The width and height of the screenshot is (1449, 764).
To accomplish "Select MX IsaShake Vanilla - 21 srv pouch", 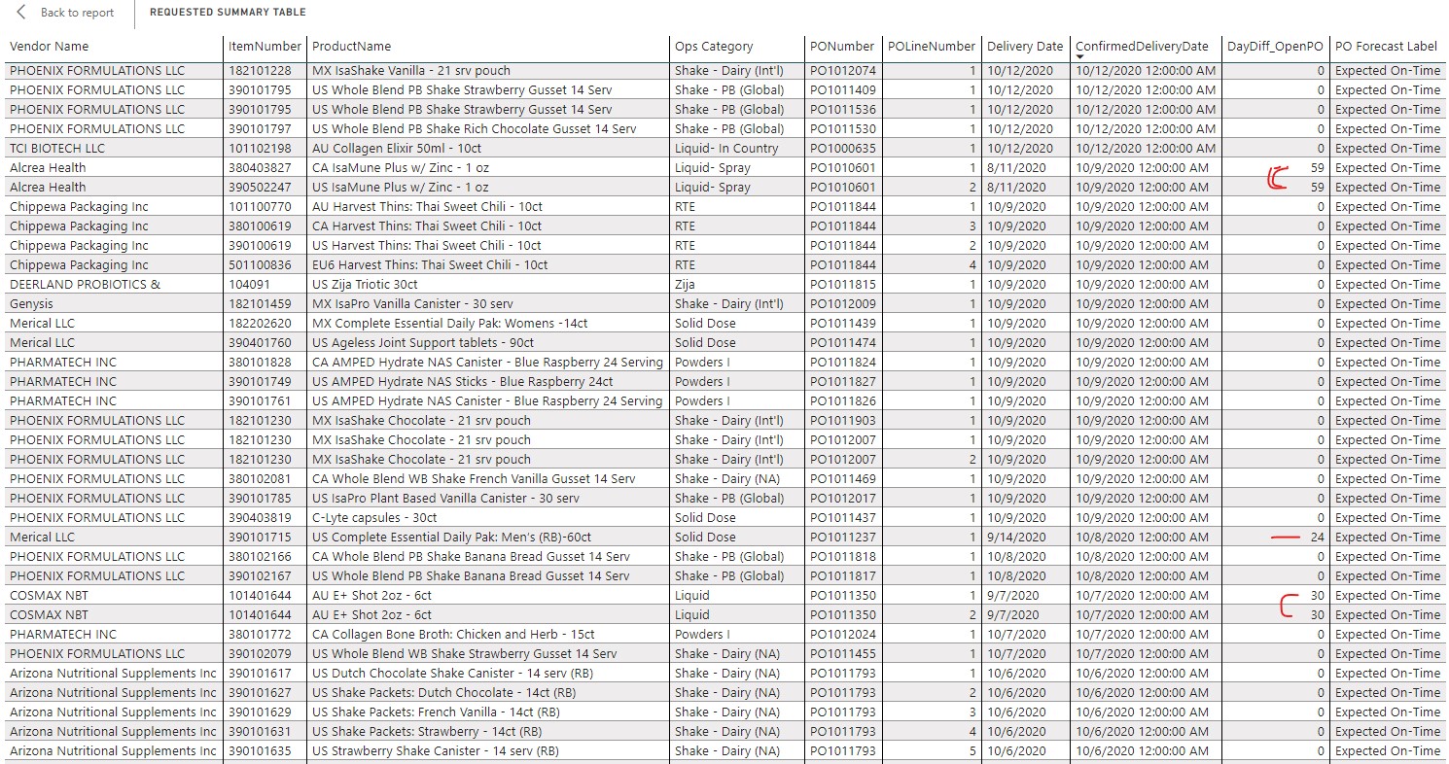I will (410, 70).
